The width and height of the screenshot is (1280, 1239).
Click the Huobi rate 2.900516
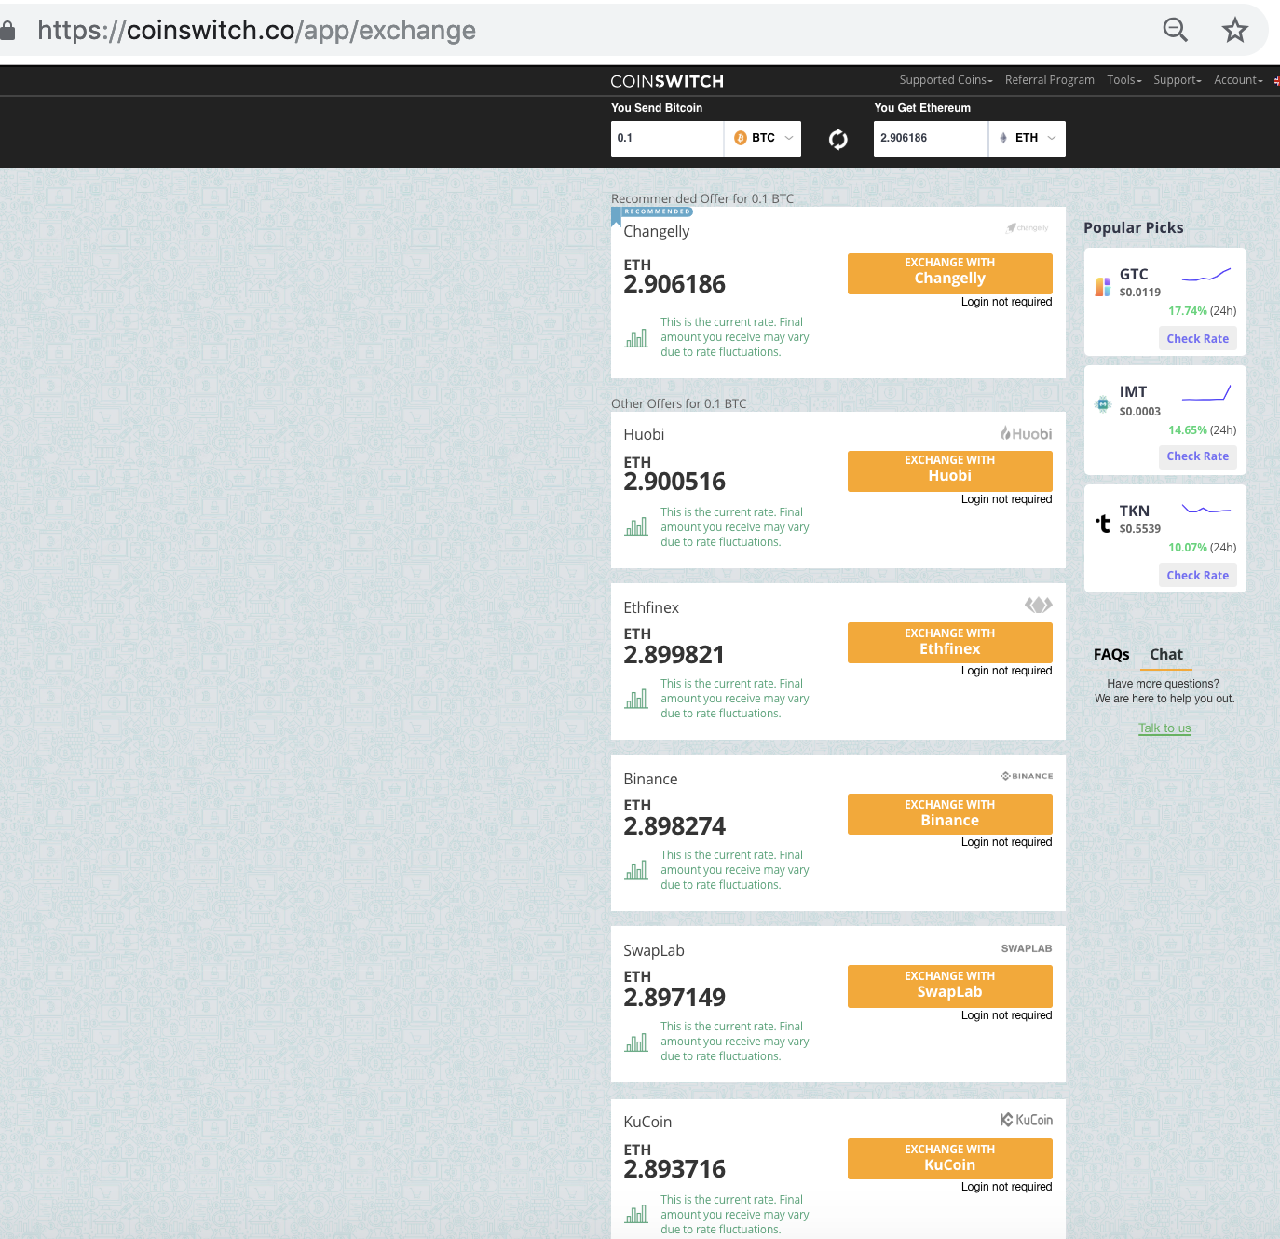point(674,482)
